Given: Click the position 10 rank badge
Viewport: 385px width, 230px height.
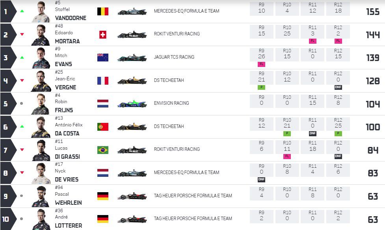Looking at the screenshot, I should [6, 219].
